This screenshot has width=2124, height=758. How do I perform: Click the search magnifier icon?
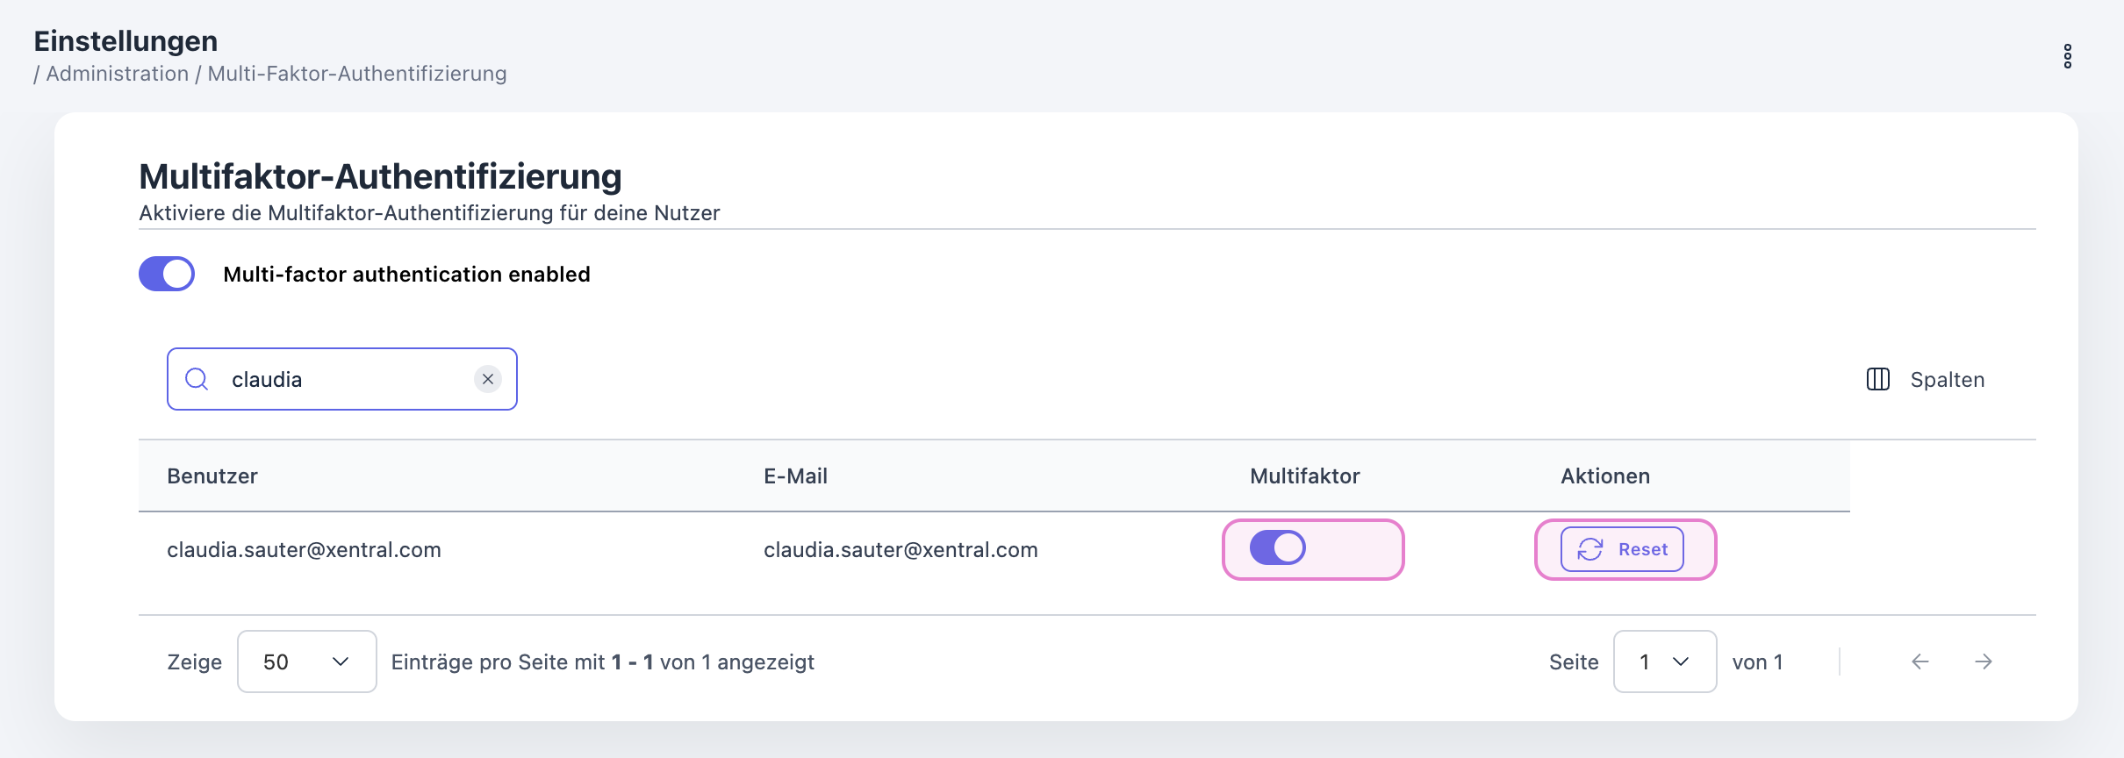[x=197, y=379]
